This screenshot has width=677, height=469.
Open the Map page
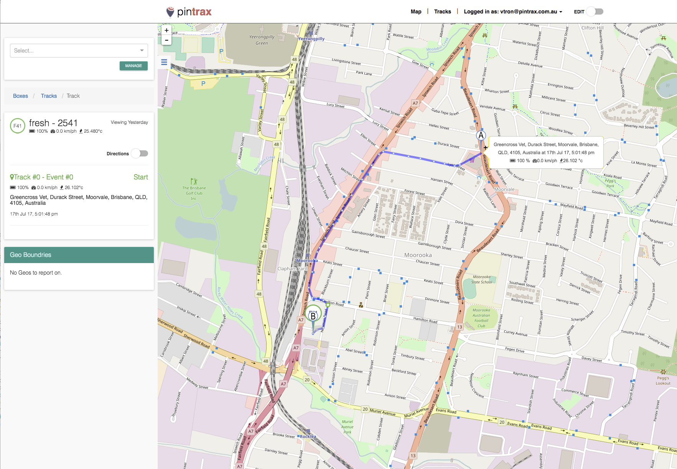416,12
